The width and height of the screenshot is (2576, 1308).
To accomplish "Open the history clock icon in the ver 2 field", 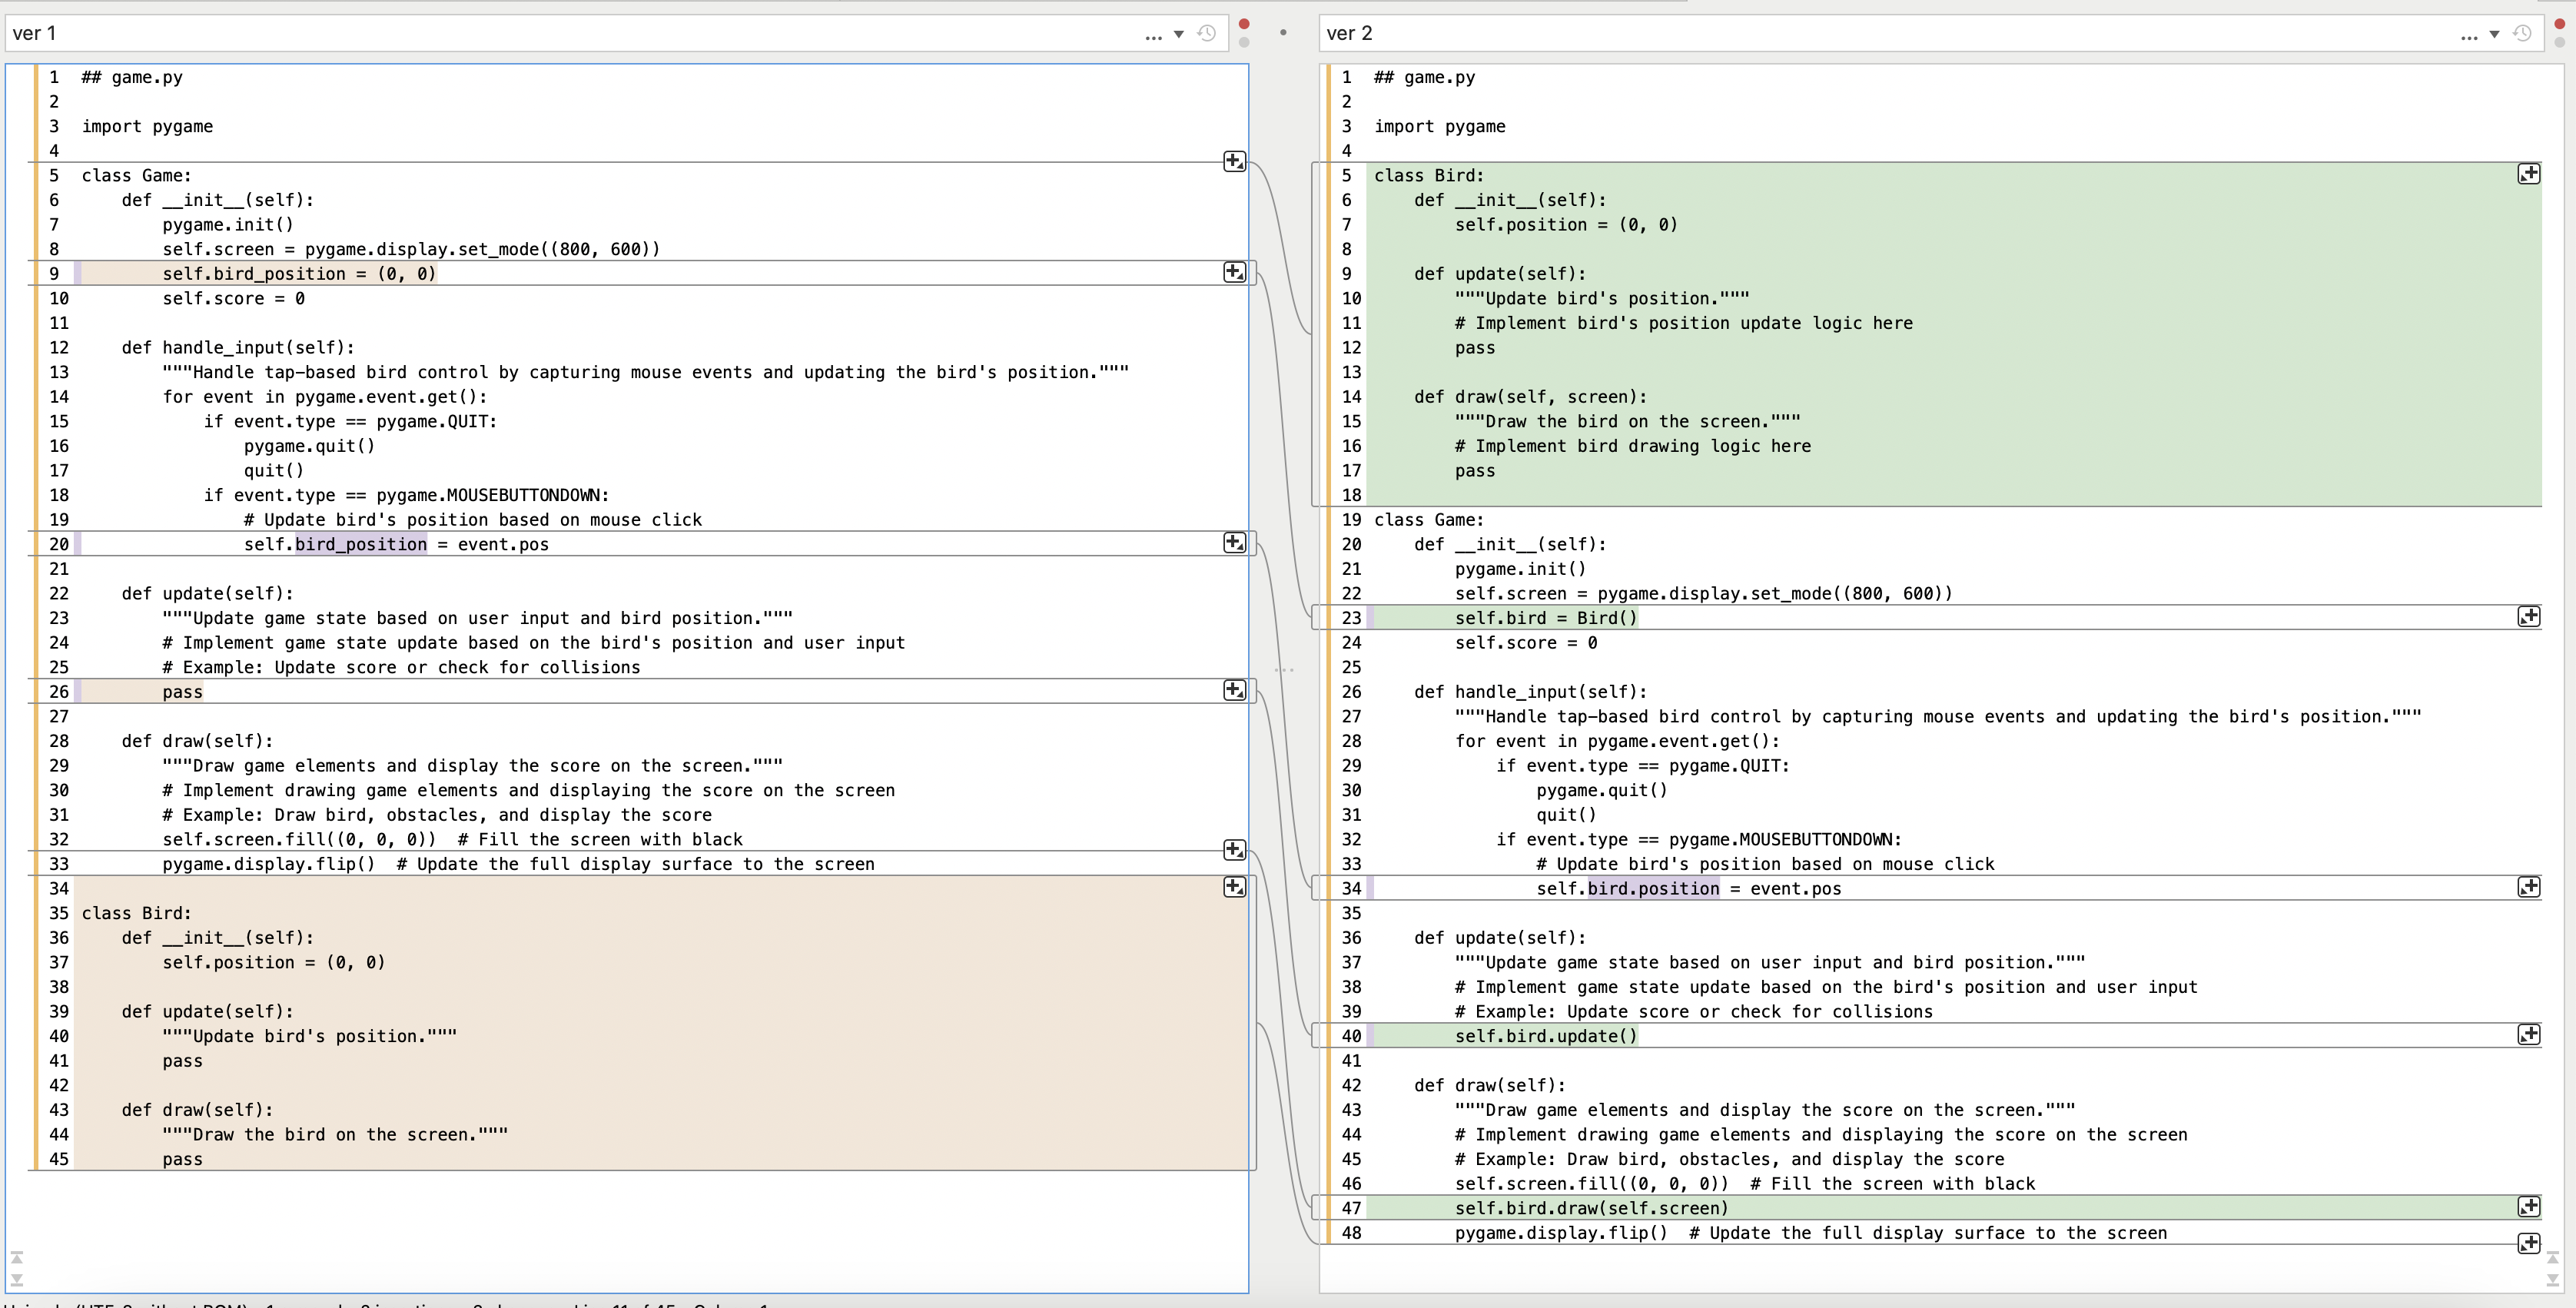I will (2522, 33).
